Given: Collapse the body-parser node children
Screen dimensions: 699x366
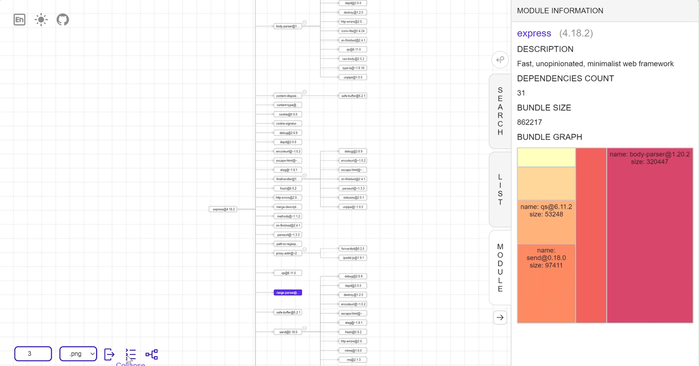Looking at the screenshot, I should (x=305, y=23).
